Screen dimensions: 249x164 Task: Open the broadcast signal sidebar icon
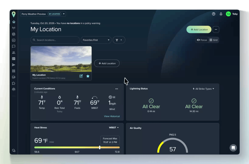pos(14,89)
